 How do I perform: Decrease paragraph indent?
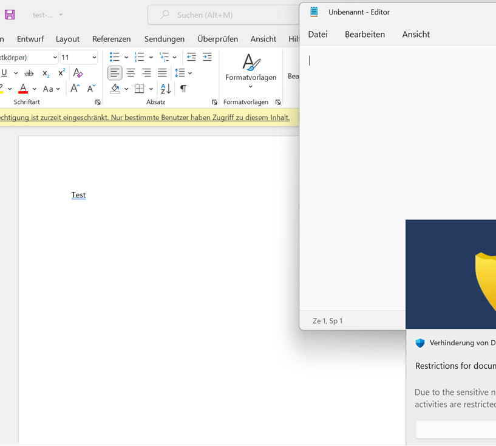coord(191,57)
